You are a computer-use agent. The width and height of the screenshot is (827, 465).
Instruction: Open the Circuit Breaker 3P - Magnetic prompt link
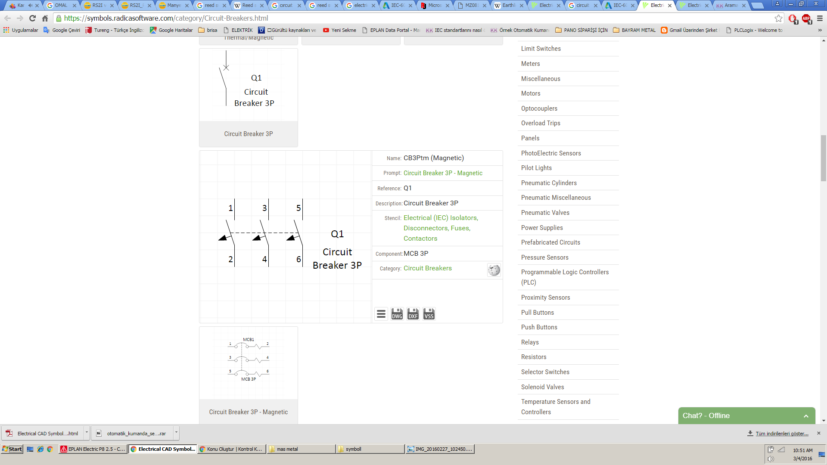pos(443,173)
